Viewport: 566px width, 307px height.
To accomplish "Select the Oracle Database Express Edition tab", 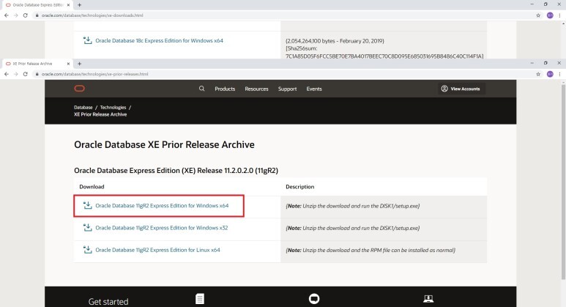I will click(x=37, y=5).
